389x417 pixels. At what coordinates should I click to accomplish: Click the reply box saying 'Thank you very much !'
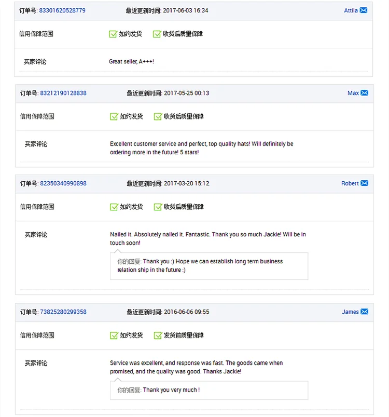209,390
